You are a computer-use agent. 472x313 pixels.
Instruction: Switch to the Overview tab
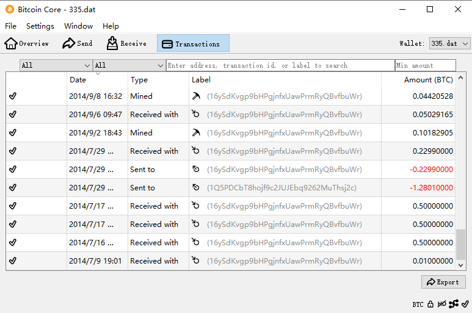(27, 44)
